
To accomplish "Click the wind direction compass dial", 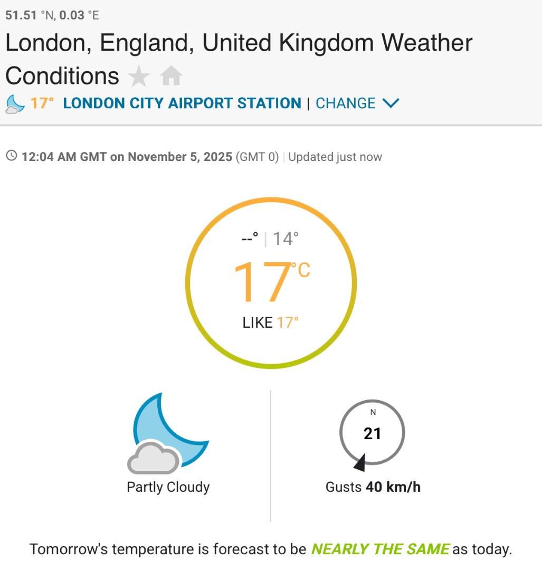I will [x=372, y=432].
